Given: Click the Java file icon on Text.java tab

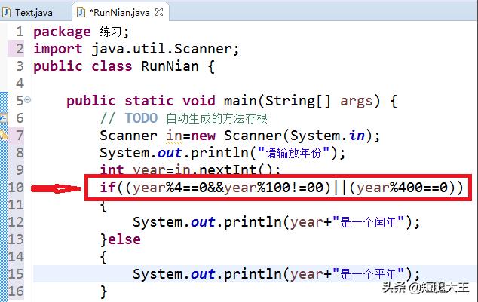Looking at the screenshot, I should point(6,12).
